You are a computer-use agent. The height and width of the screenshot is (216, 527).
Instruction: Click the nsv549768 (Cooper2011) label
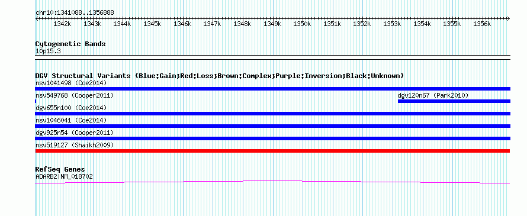[x=75, y=95]
